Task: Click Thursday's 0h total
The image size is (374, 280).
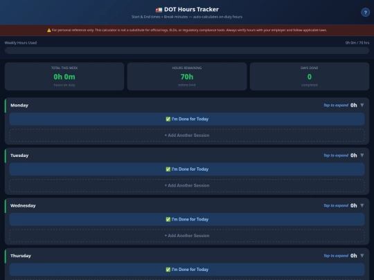Action: click(x=354, y=256)
